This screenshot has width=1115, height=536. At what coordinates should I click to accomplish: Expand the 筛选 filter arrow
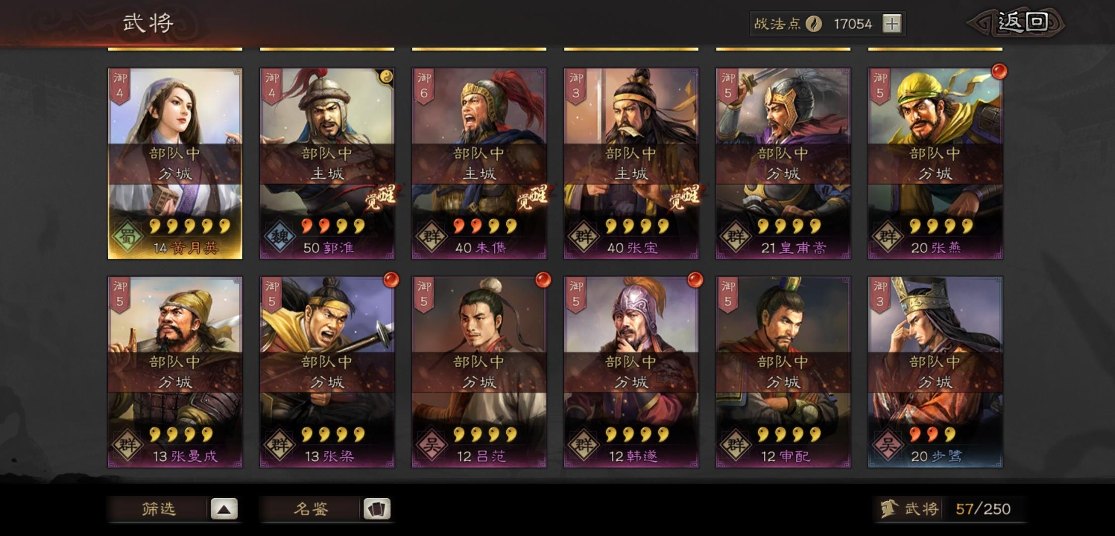coord(224,509)
